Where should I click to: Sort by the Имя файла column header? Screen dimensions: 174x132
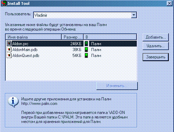[33, 37]
